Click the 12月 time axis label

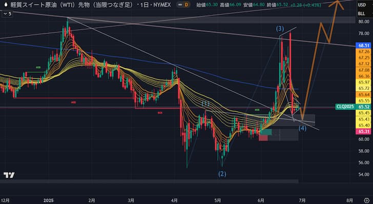point(5,200)
